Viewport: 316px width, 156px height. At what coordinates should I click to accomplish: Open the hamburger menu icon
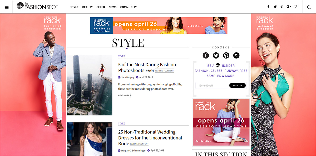tap(7, 7)
